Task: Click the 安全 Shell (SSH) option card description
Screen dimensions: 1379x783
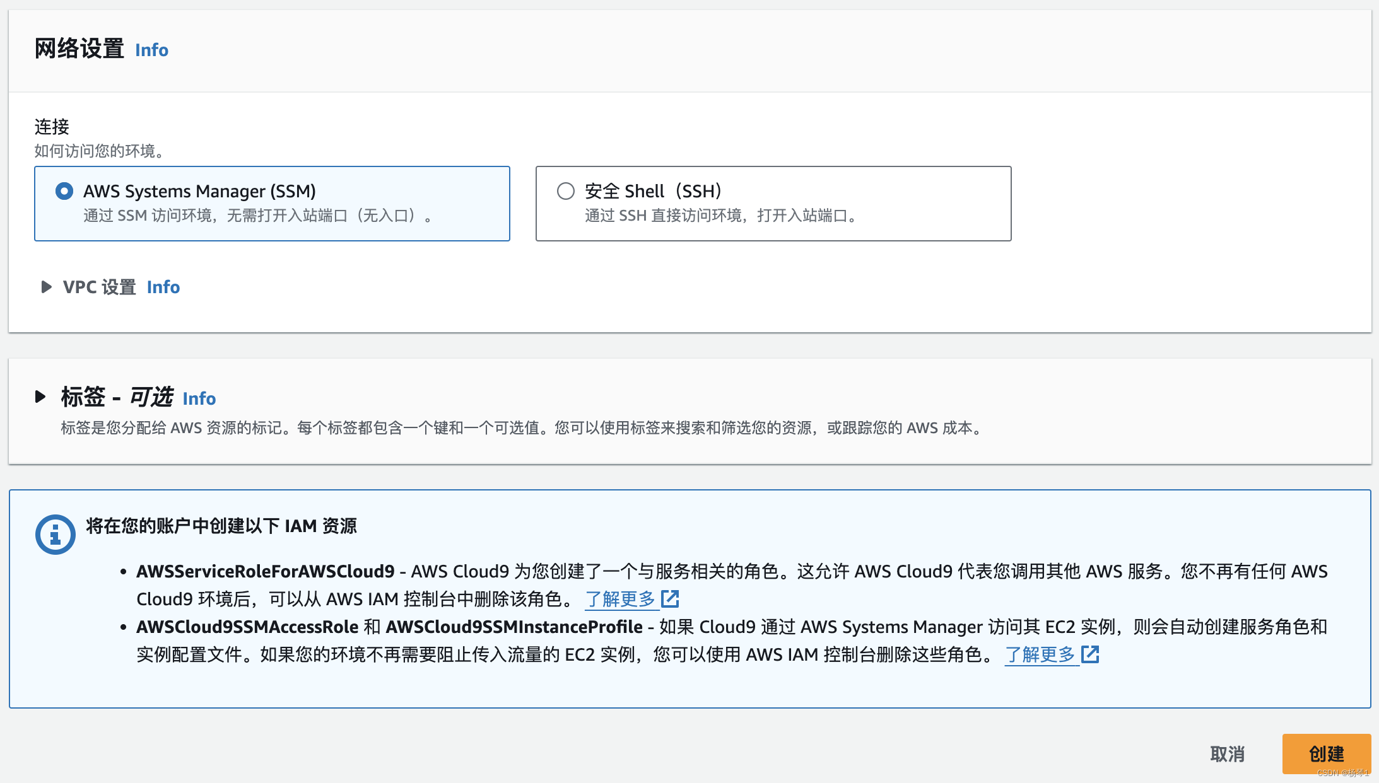Action: 720,216
